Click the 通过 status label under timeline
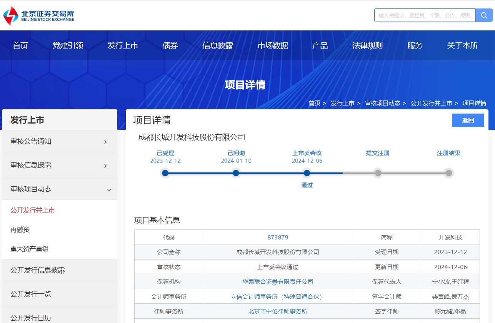Screen dimensions: 495x323 click(307, 185)
